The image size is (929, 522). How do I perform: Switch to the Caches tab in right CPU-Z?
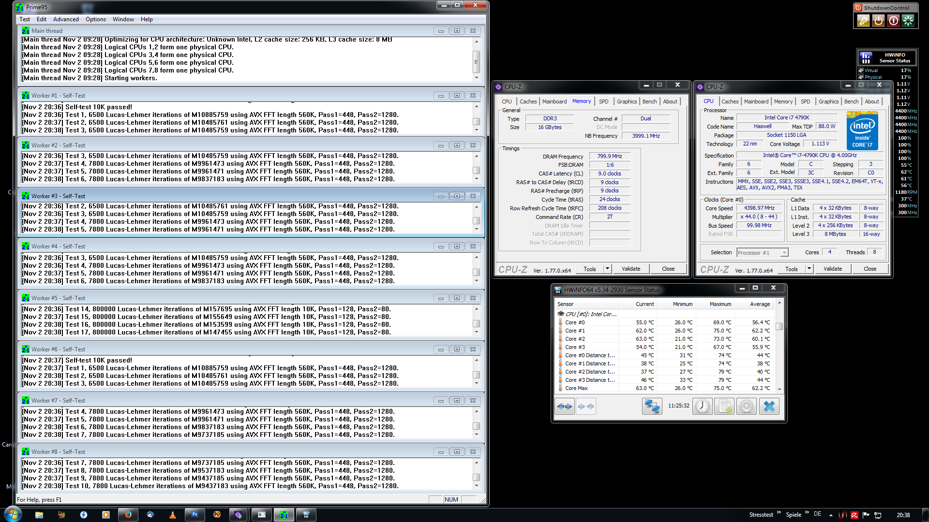pos(730,101)
